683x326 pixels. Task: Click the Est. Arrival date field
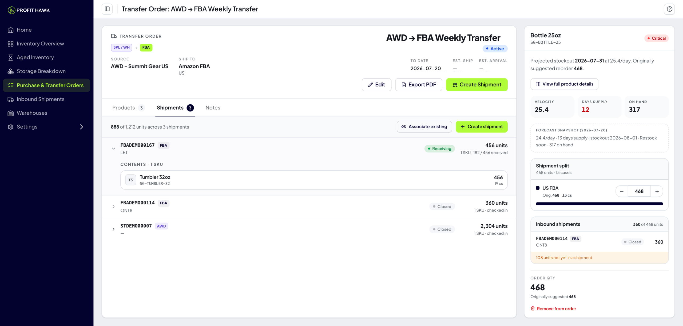(484, 69)
